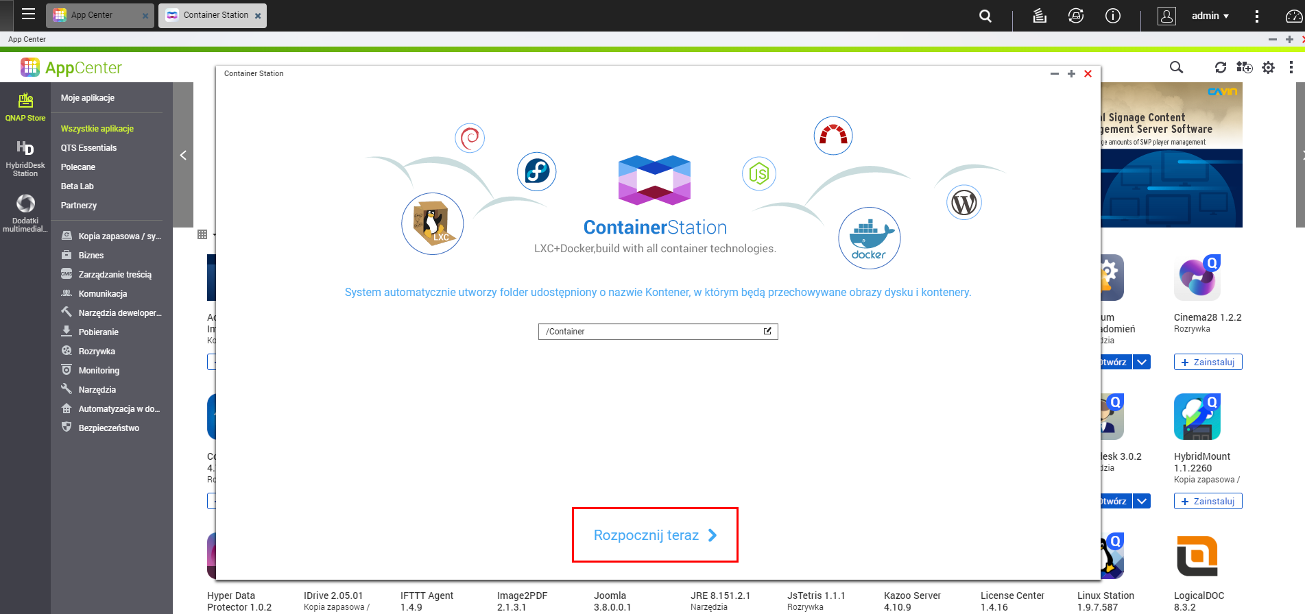The image size is (1305, 614).
Task: Expand the admin user dropdown
Action: click(x=1210, y=16)
